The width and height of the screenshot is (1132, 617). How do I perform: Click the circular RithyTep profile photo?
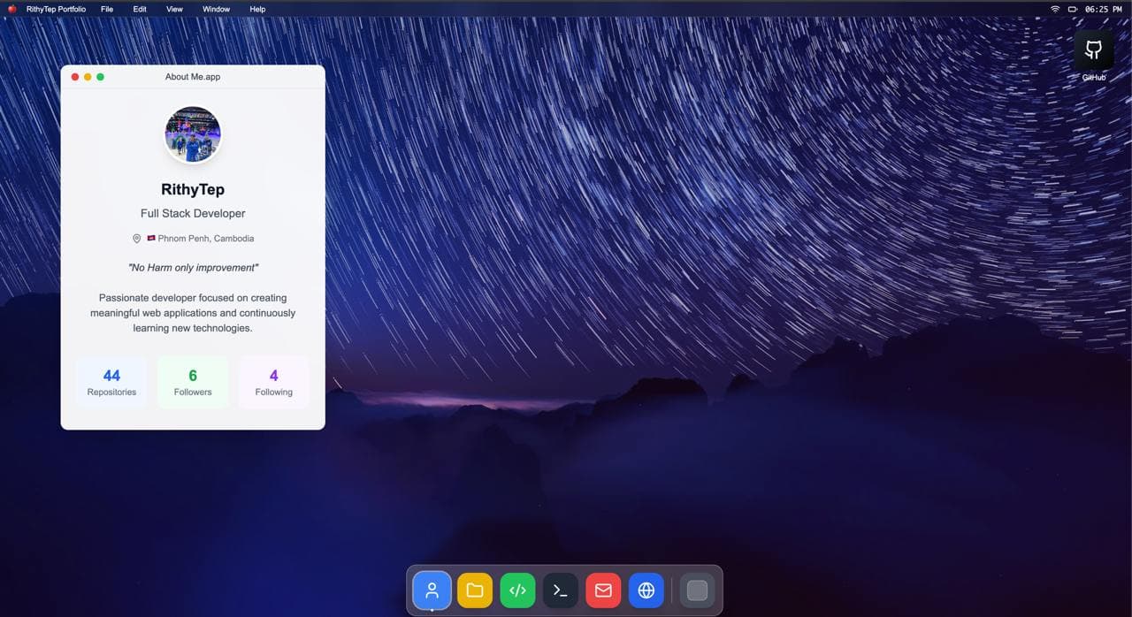[x=192, y=133]
